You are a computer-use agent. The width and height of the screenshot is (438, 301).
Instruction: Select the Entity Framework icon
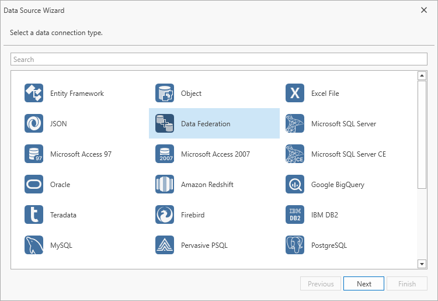coord(34,94)
